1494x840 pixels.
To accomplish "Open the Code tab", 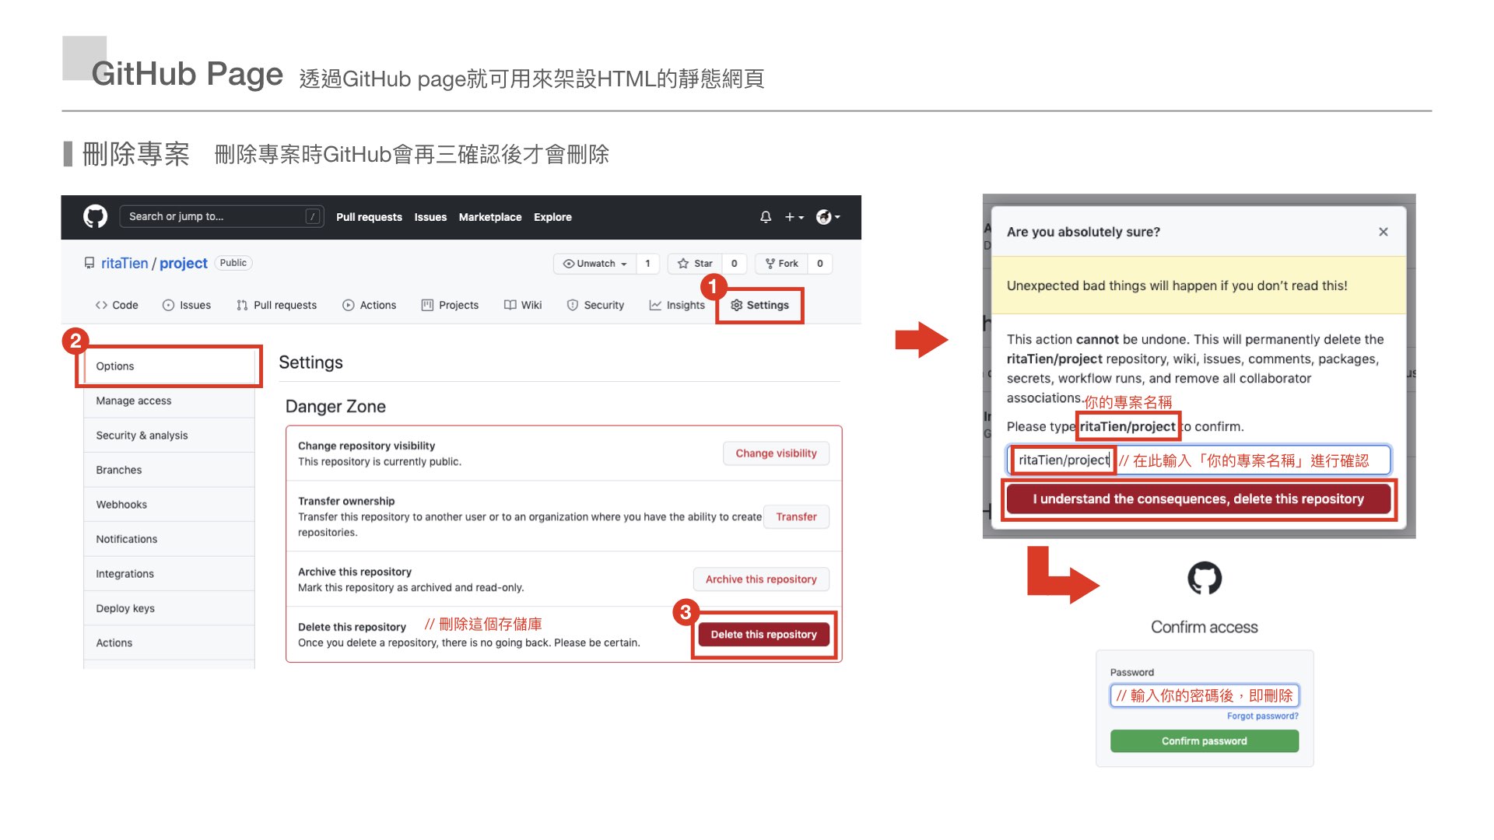I will pyautogui.click(x=117, y=305).
